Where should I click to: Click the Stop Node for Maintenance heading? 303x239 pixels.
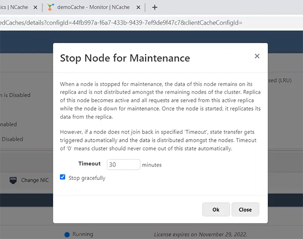[x=125, y=58]
